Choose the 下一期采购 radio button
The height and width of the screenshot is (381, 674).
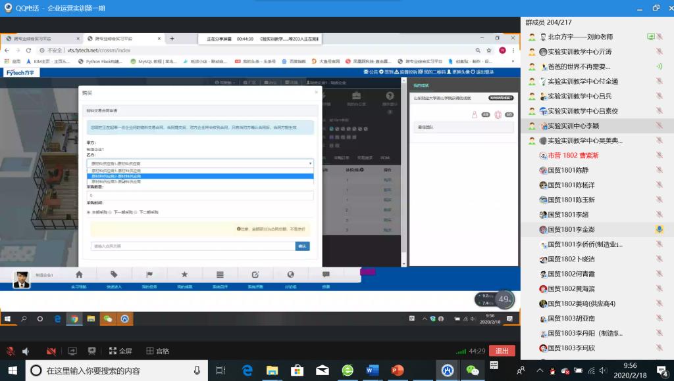click(x=111, y=213)
